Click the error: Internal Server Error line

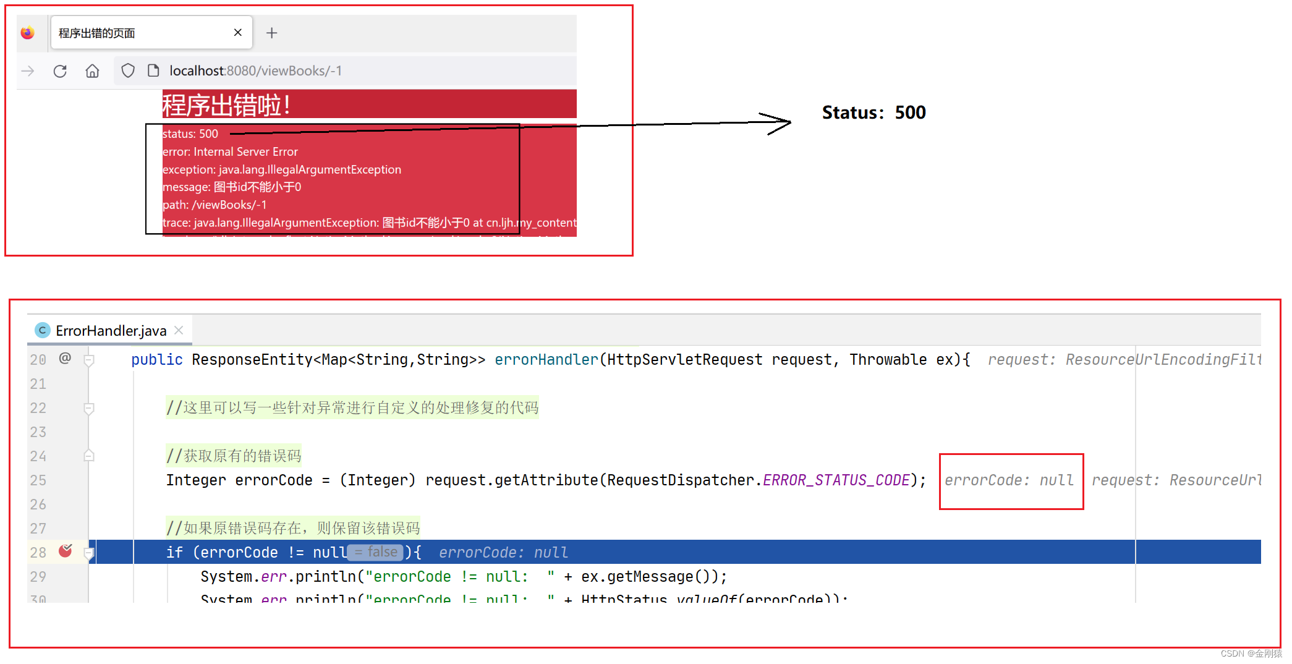pyautogui.click(x=230, y=151)
